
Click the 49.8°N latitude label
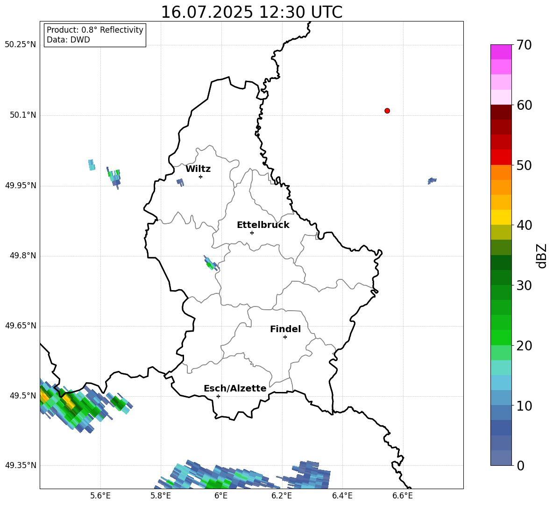[x=23, y=256]
